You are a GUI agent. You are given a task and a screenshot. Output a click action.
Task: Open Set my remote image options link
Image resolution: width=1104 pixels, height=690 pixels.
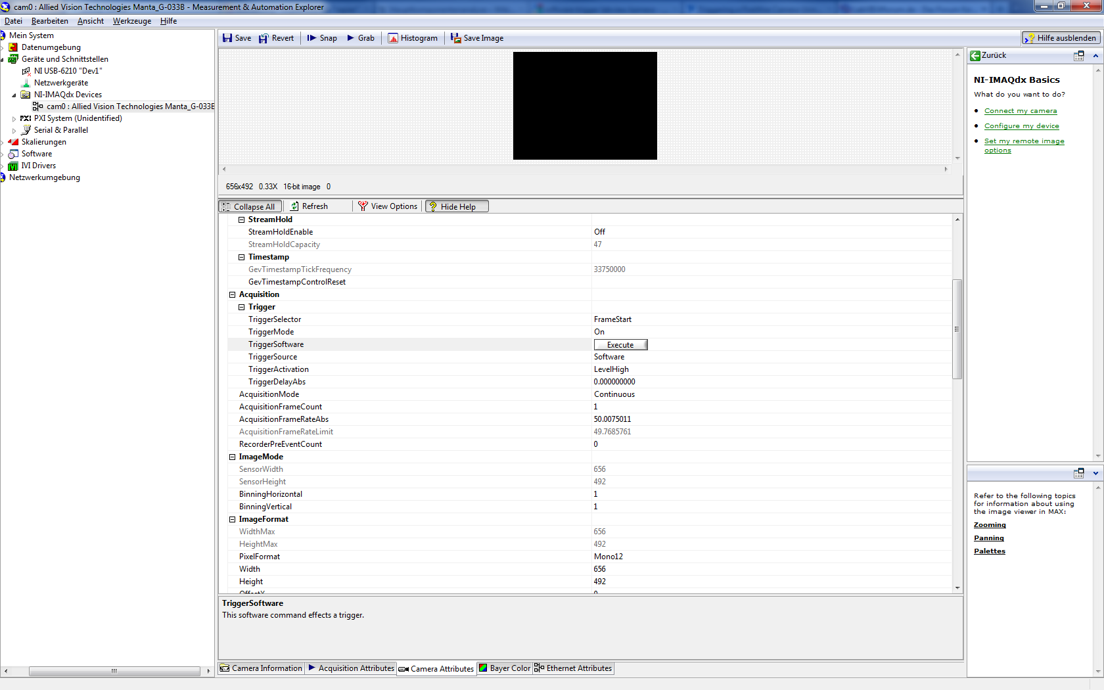(1024, 146)
